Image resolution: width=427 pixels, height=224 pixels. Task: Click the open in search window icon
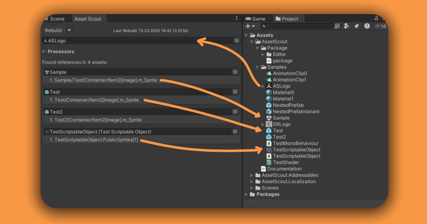pos(337,26)
